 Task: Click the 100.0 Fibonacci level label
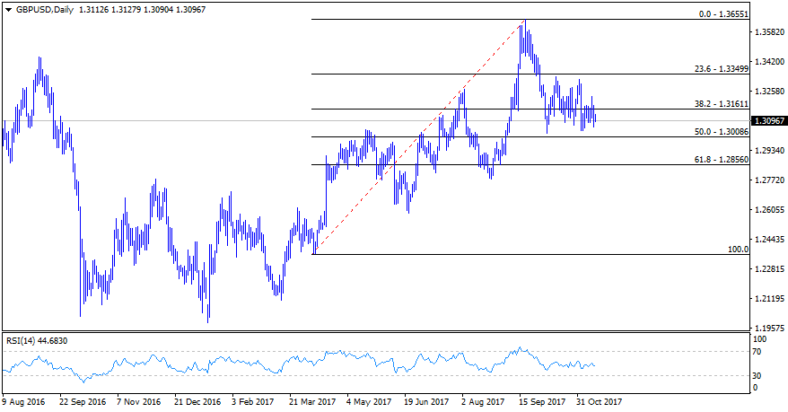click(738, 249)
